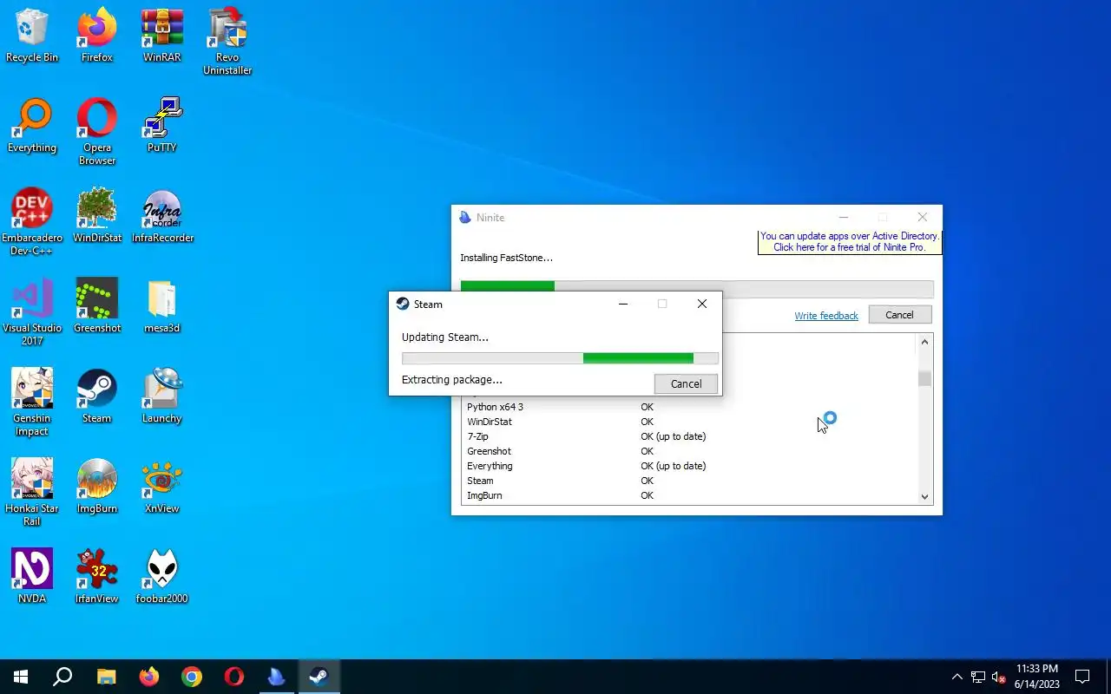The height and width of the screenshot is (694, 1111).
Task: Close the Ninite window
Action: [923, 217]
